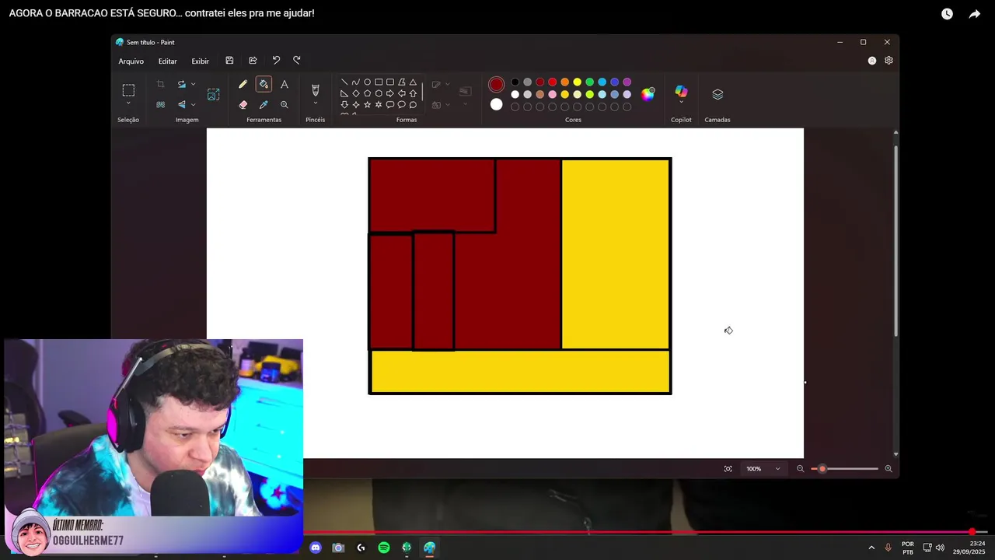Click the rectangular Selection tool
Viewport: 995px width, 560px height.
point(128,90)
